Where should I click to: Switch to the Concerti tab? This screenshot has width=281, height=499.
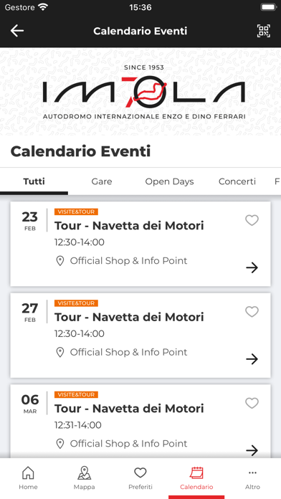click(237, 181)
